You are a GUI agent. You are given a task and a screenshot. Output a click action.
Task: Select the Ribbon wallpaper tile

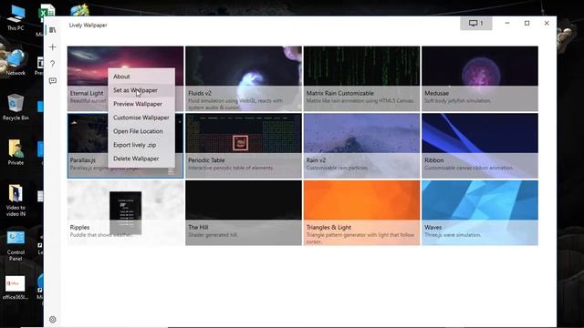[x=480, y=146]
